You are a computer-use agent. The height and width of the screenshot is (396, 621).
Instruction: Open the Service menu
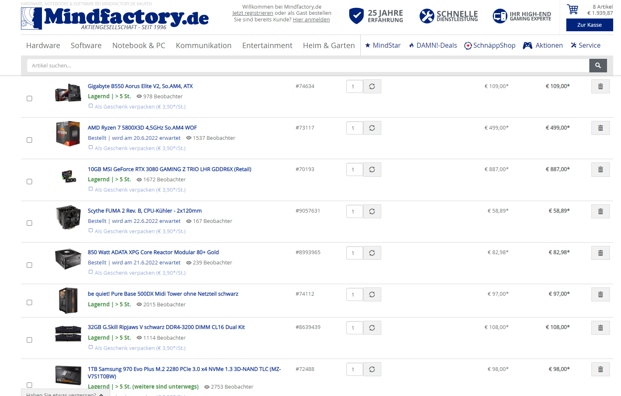pos(586,46)
